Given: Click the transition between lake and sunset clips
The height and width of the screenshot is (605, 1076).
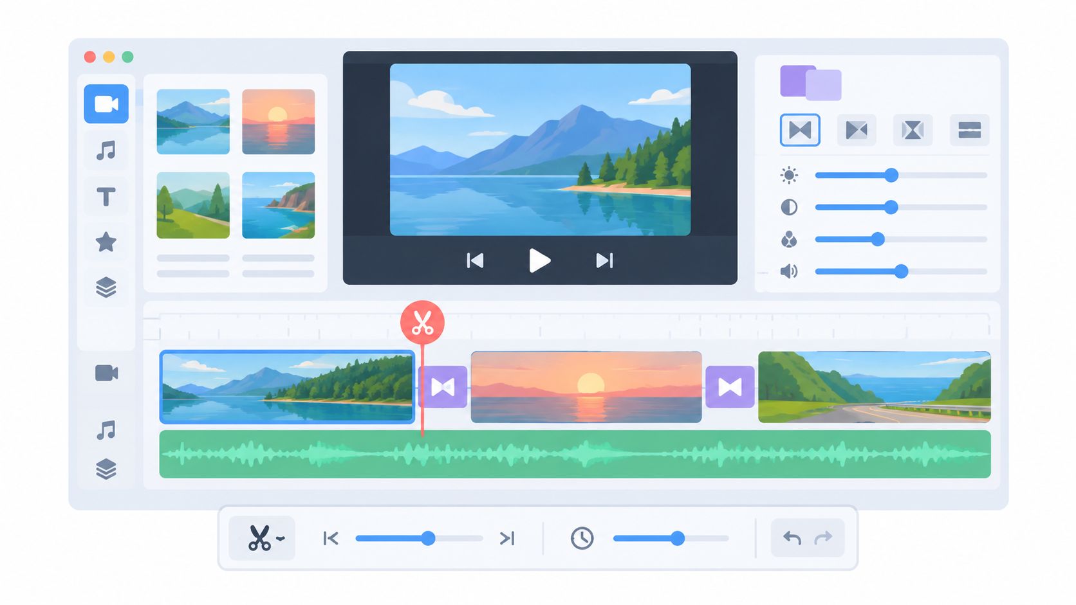Looking at the screenshot, I should coord(443,387).
